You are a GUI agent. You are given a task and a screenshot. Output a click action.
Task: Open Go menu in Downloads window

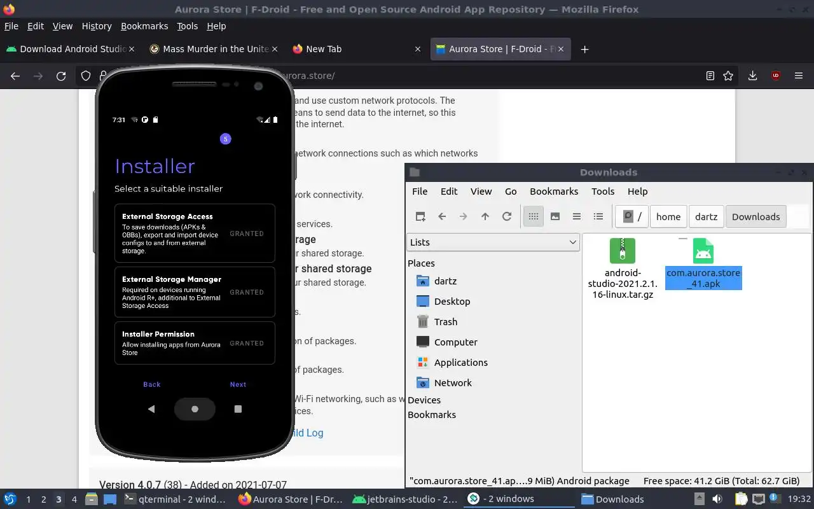(511, 191)
